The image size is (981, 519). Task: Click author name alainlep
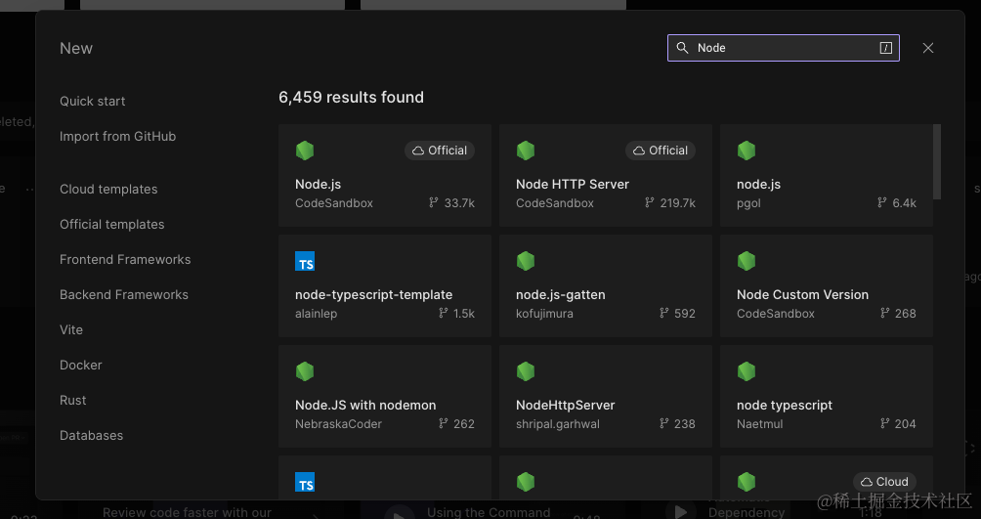coord(316,313)
